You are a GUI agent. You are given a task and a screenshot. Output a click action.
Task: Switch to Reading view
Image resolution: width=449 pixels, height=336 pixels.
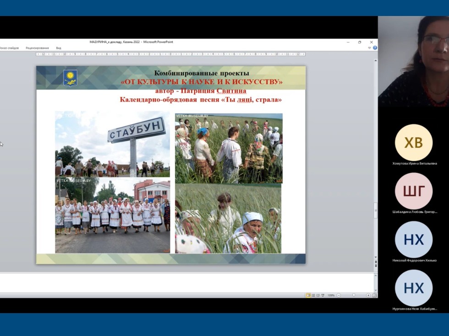pos(318,295)
